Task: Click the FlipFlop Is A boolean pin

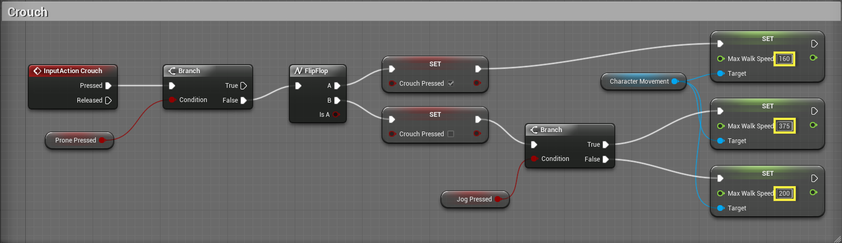Action: (336, 115)
